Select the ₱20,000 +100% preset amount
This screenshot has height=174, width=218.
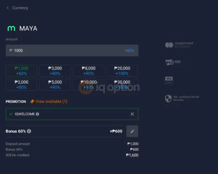[122, 71]
